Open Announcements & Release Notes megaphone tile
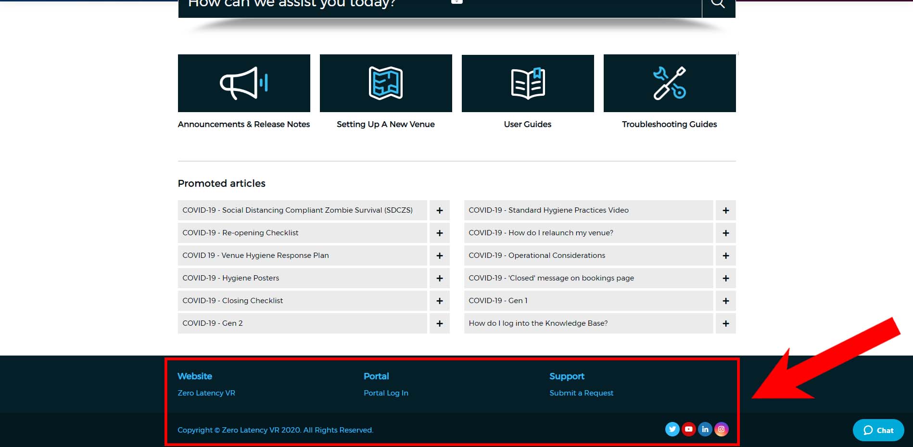913x447 pixels. [x=244, y=83]
